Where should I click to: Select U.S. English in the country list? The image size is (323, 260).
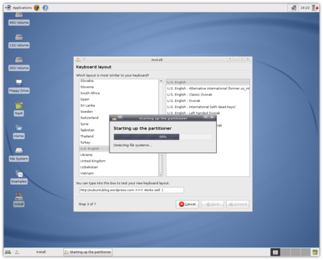click(94, 148)
